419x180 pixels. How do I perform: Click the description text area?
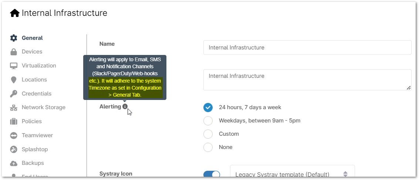[x=307, y=80]
